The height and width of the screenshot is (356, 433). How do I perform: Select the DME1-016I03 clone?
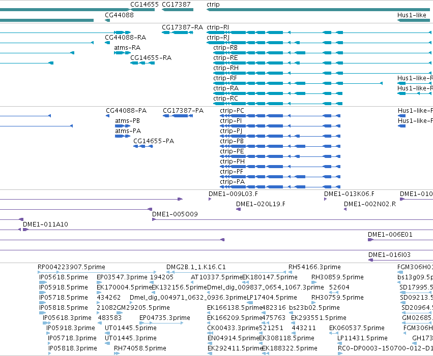pos(401,260)
